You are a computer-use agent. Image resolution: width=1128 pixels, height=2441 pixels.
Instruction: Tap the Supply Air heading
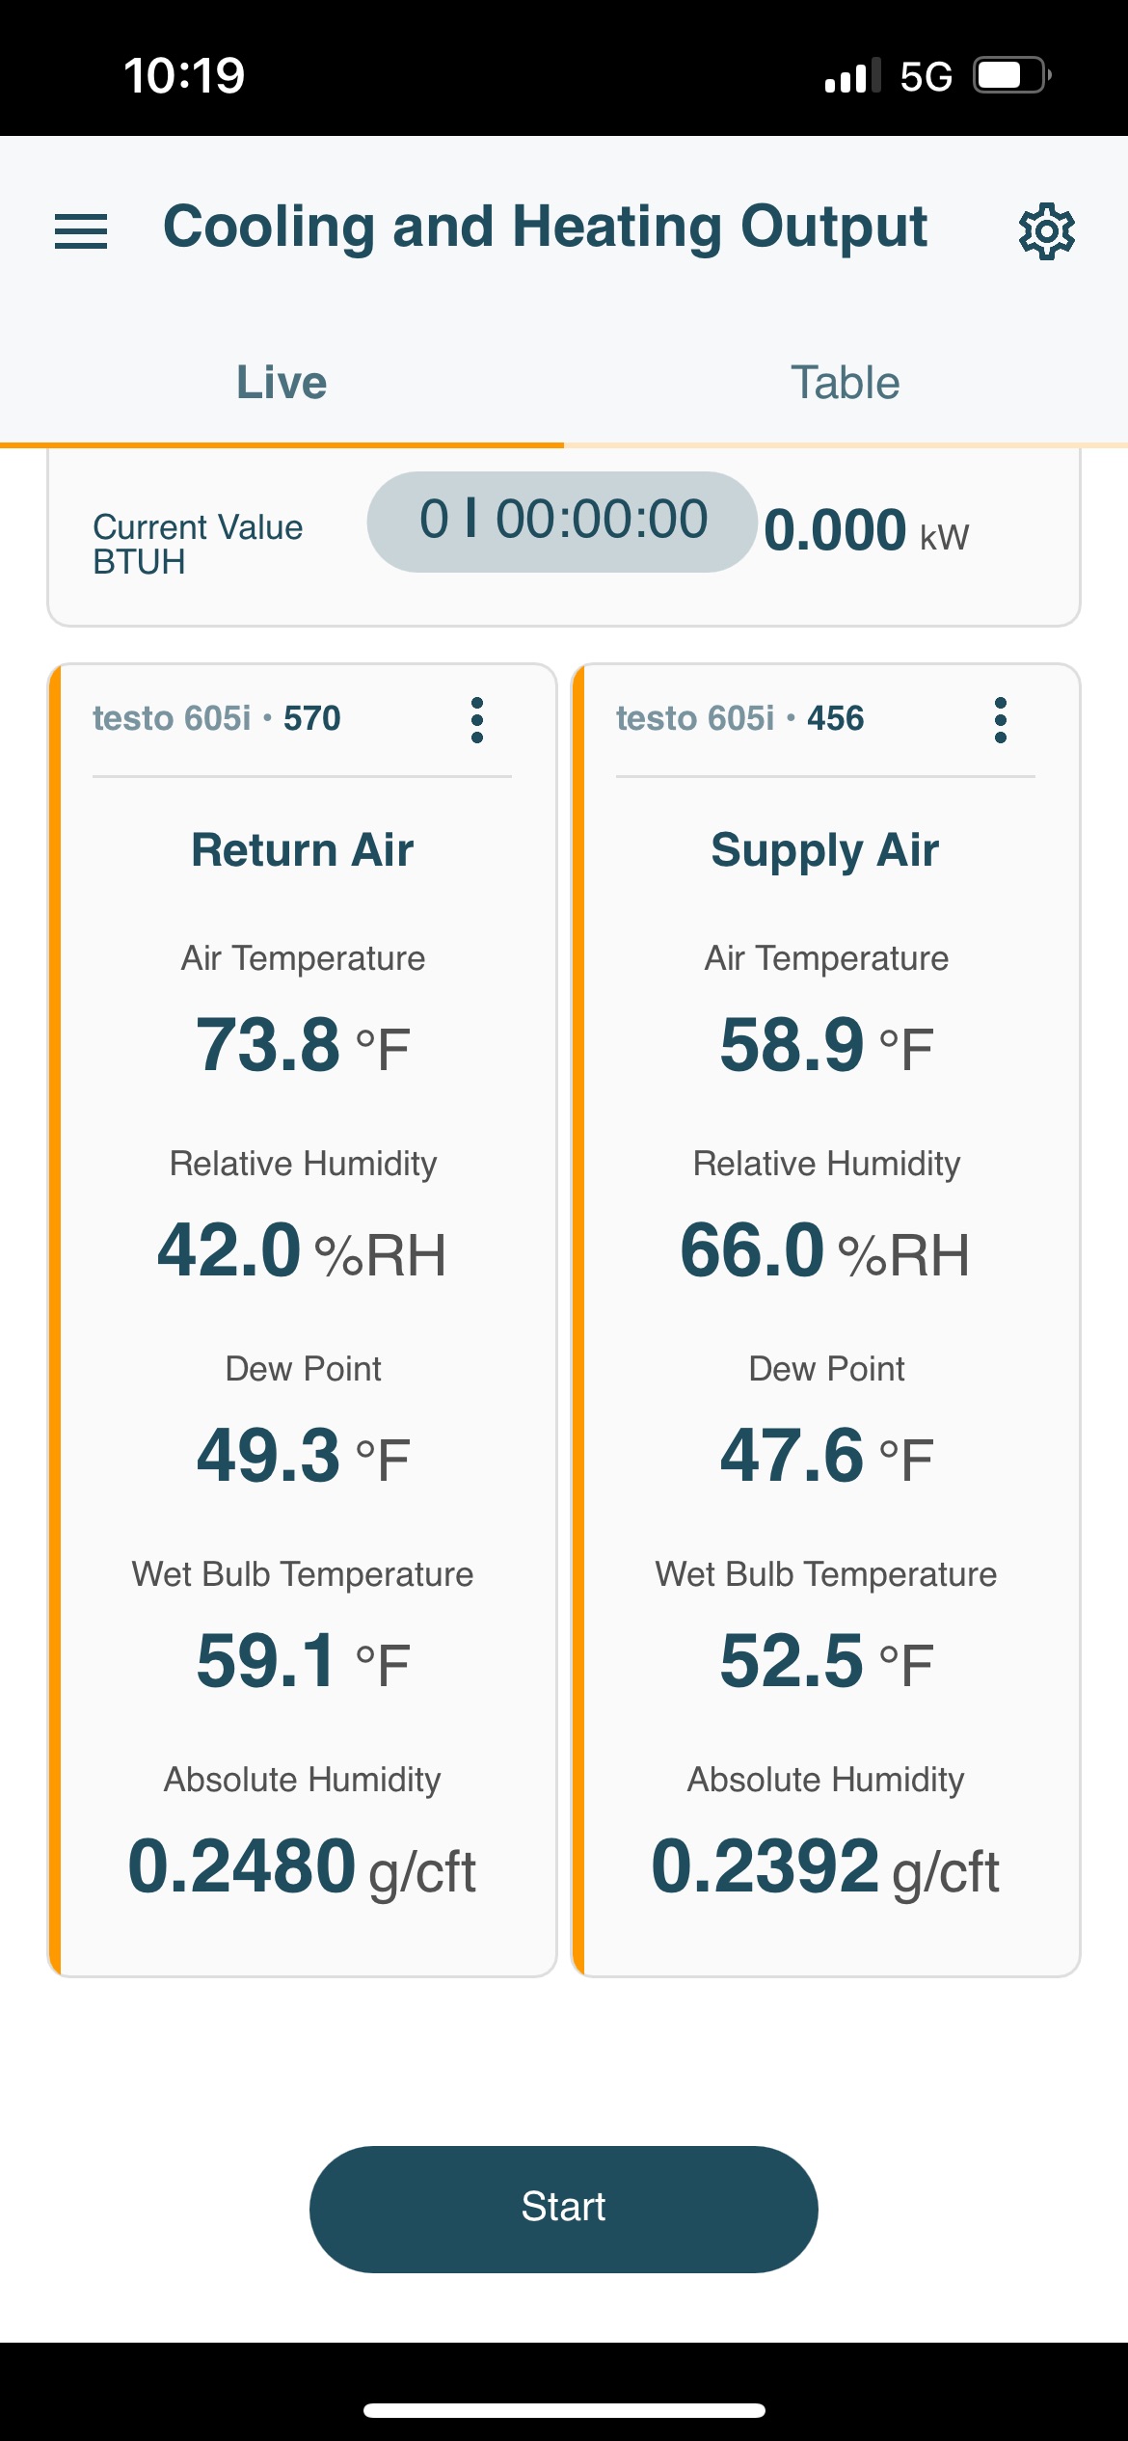[825, 850]
